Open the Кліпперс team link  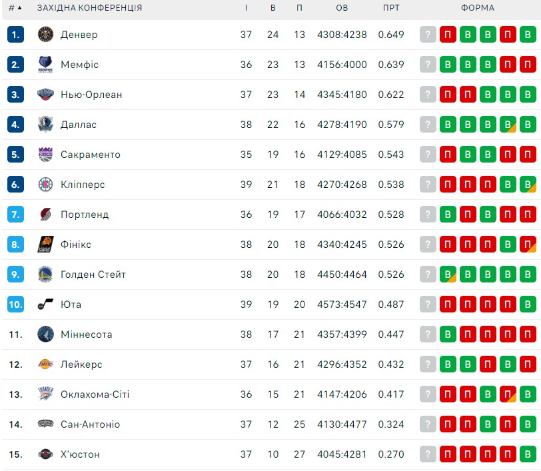(x=83, y=185)
